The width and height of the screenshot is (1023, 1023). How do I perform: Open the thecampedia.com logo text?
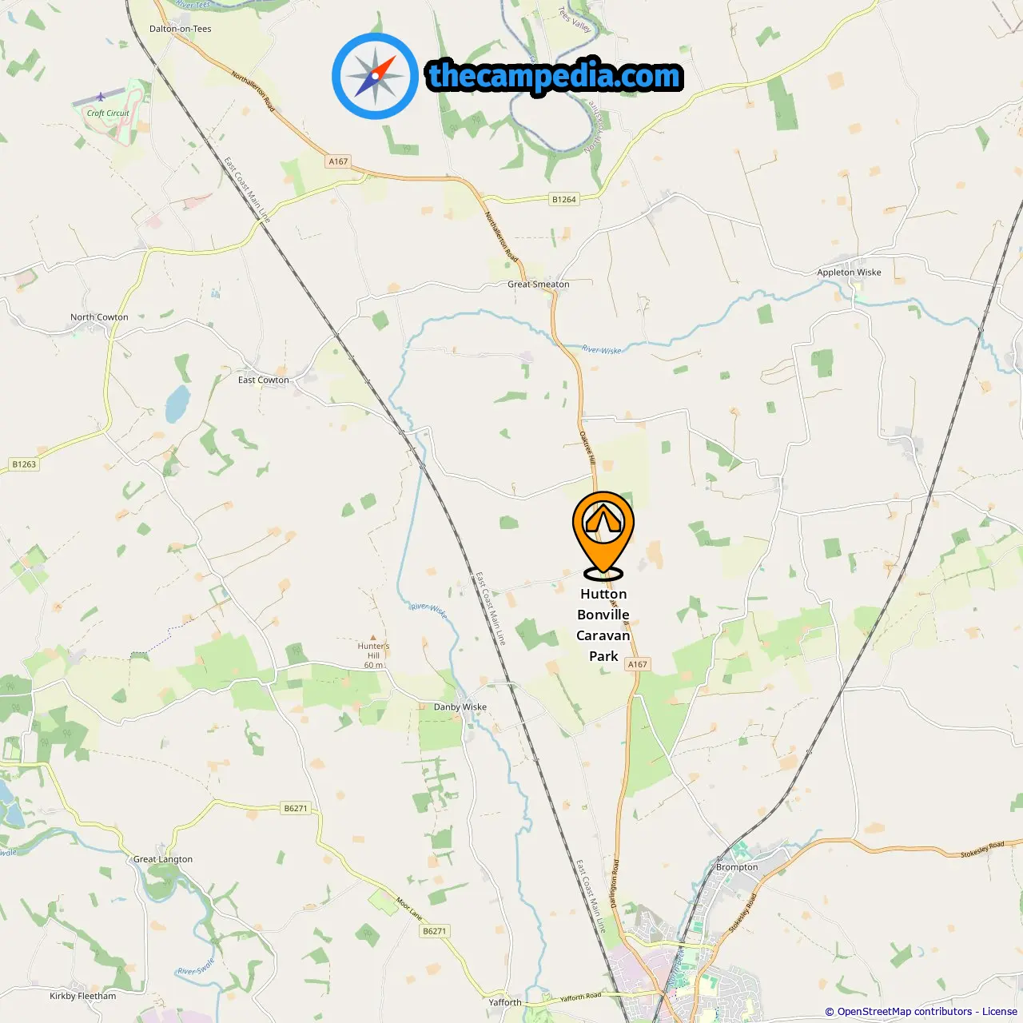click(x=555, y=76)
